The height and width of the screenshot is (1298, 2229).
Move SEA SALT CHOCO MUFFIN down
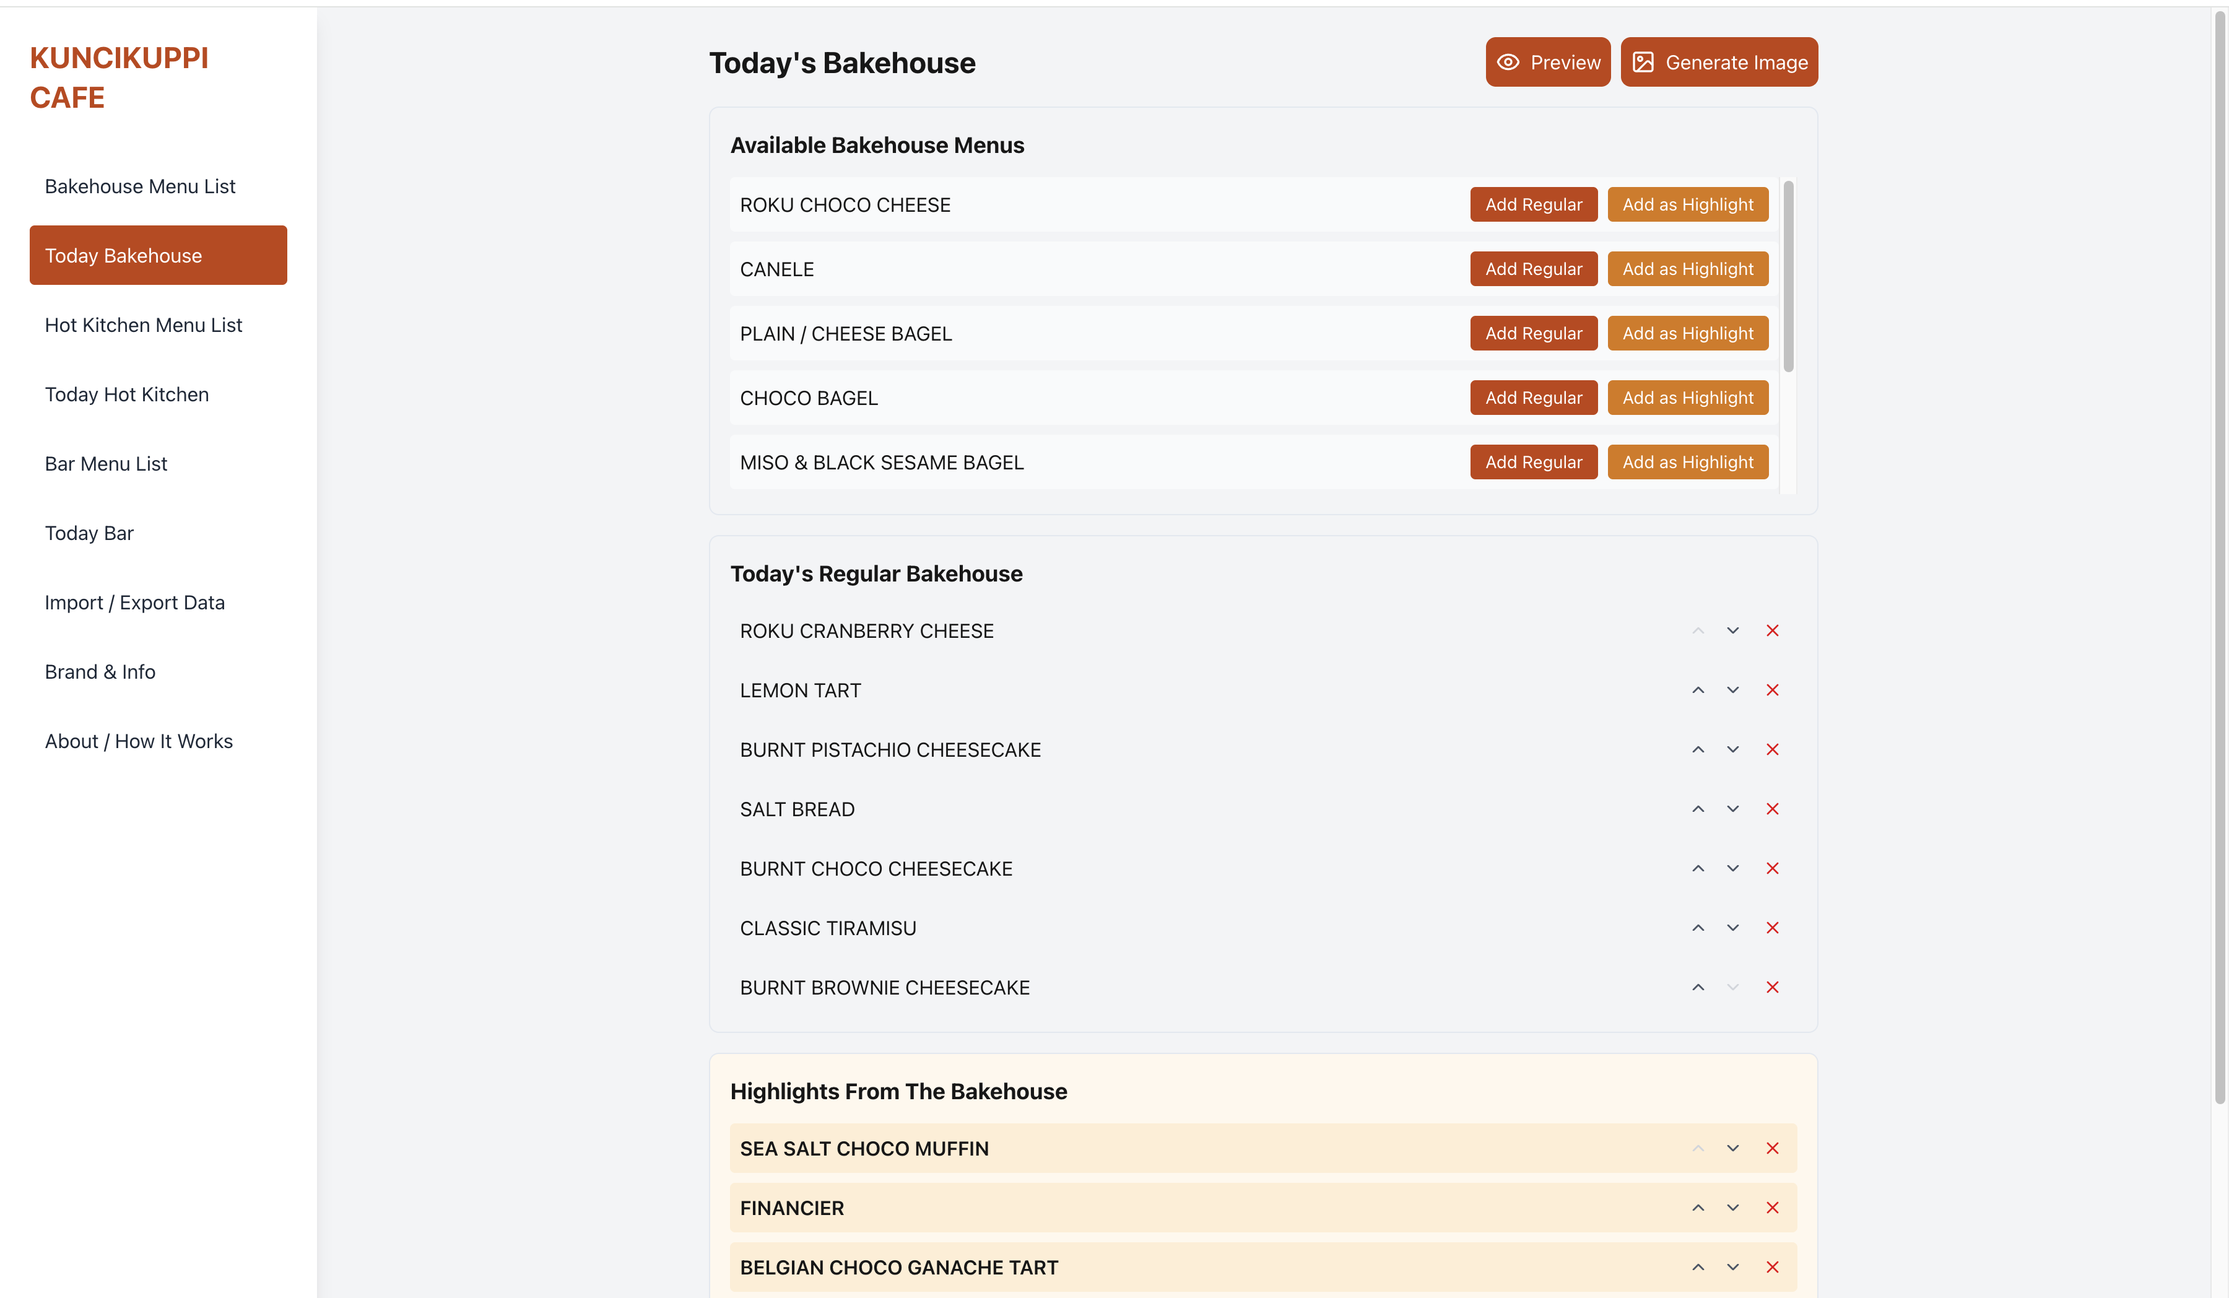[x=1732, y=1148]
